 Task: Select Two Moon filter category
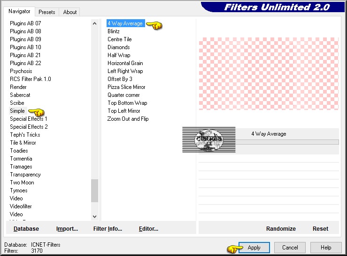click(x=22, y=183)
